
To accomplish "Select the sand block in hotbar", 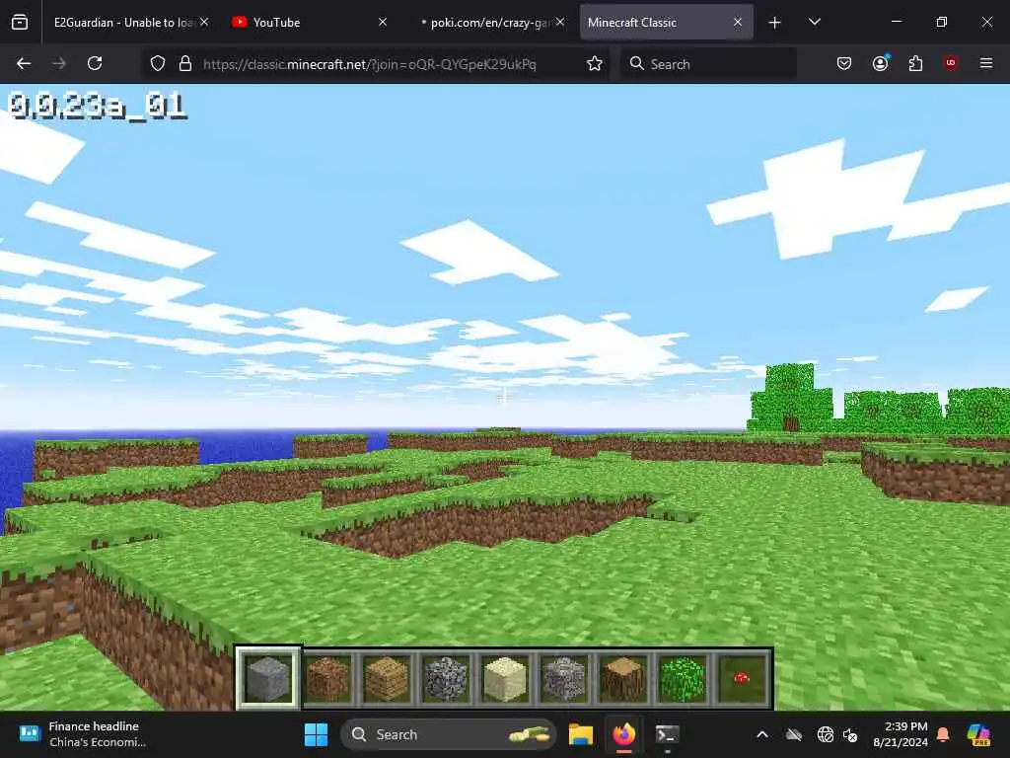I will (505, 679).
